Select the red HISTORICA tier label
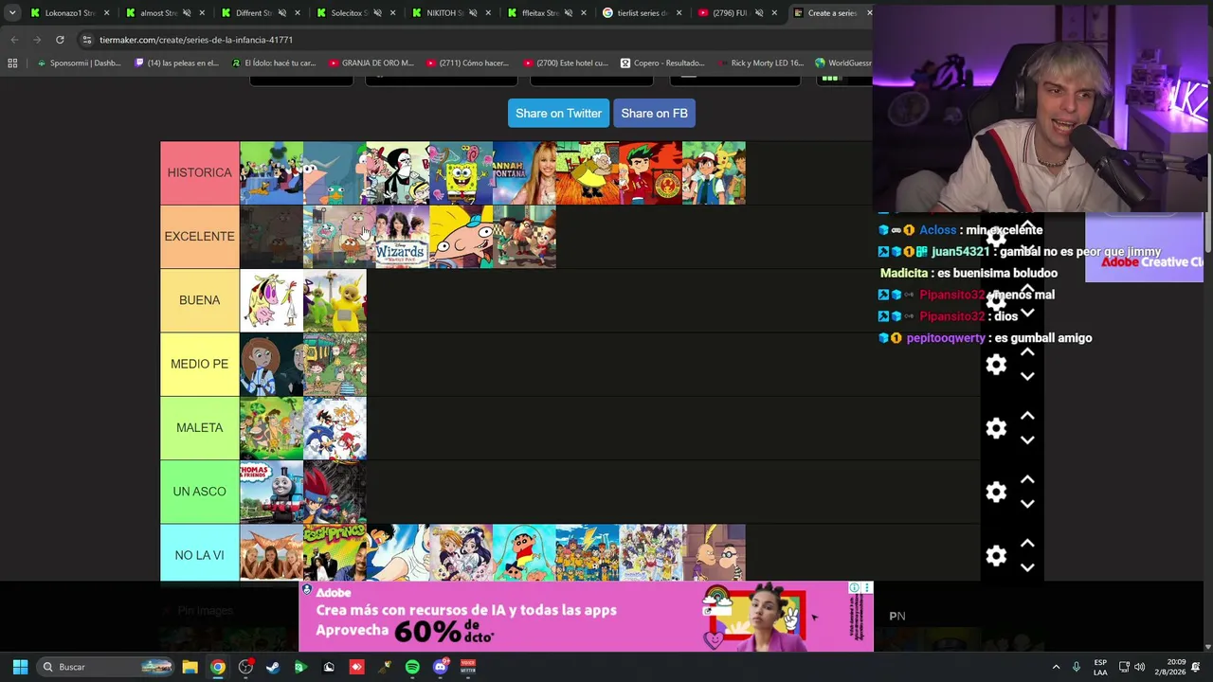 click(x=199, y=172)
